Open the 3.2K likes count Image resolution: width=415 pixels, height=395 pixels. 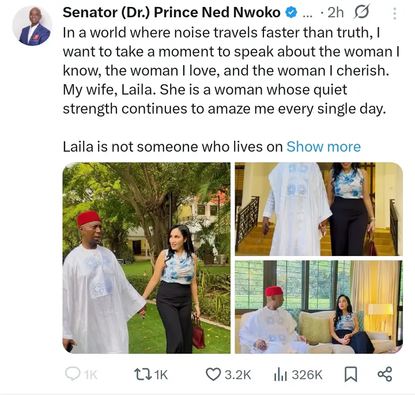click(x=237, y=374)
